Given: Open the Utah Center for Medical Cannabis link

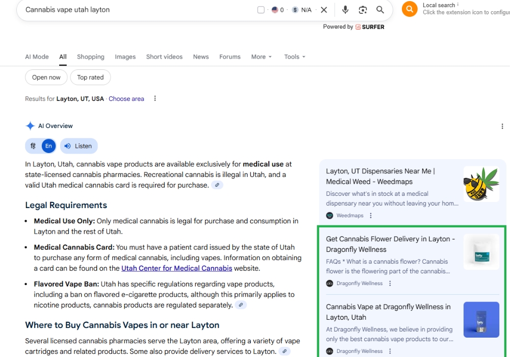Looking at the screenshot, I should coord(176,268).
